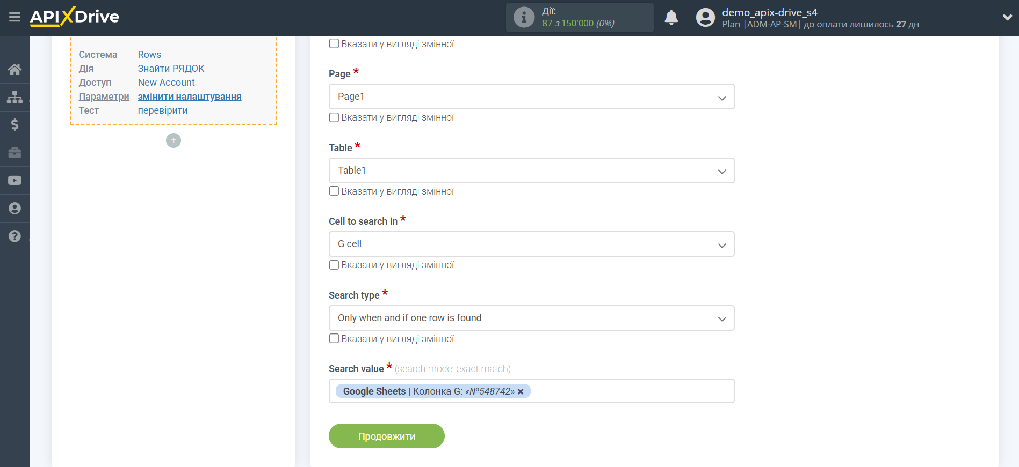Toggle variable checkbox under Table field
The image size is (1019, 467).
(334, 191)
